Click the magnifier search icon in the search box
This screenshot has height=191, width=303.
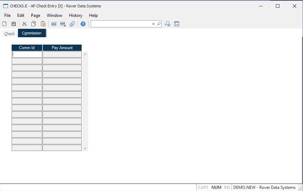[159, 24]
